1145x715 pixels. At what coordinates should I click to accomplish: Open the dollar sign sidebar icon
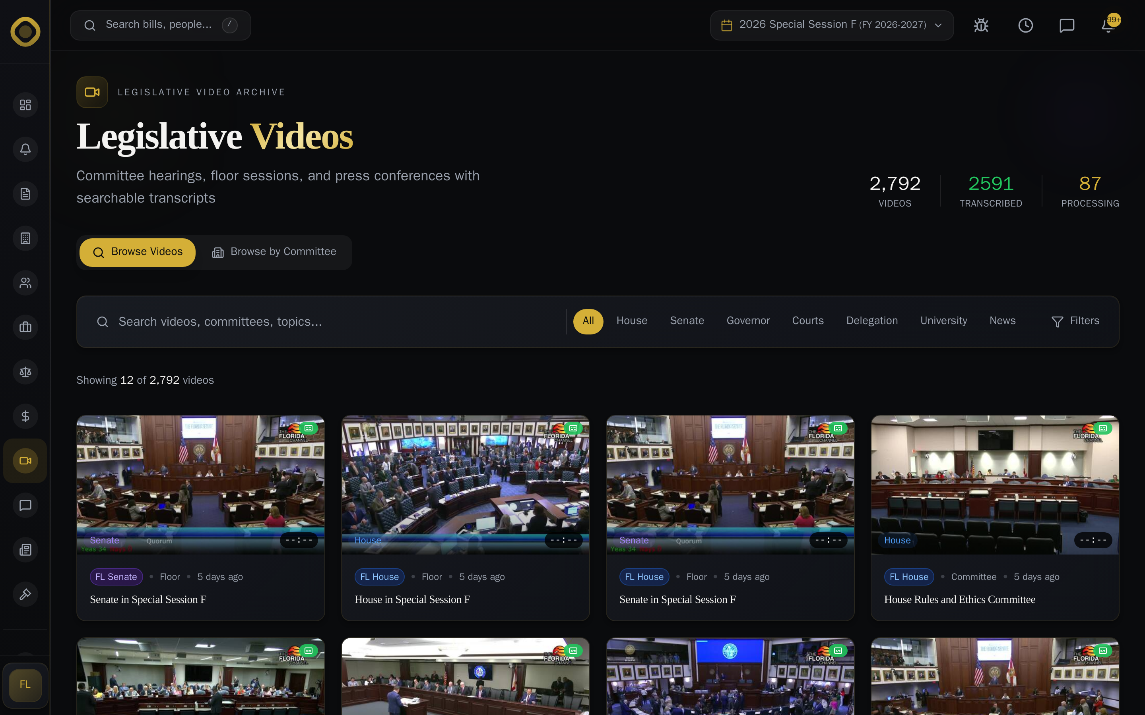[x=25, y=416]
